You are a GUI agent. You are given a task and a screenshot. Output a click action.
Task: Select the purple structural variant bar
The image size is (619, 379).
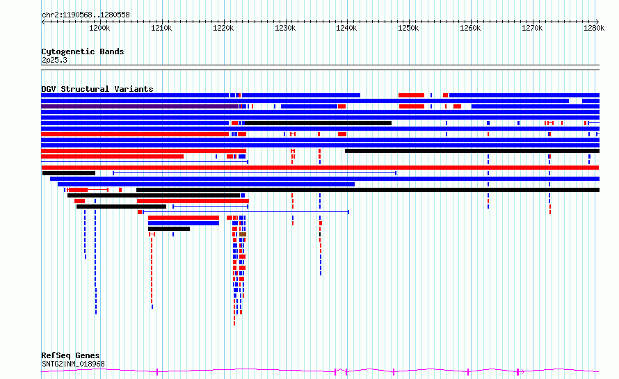140,106
